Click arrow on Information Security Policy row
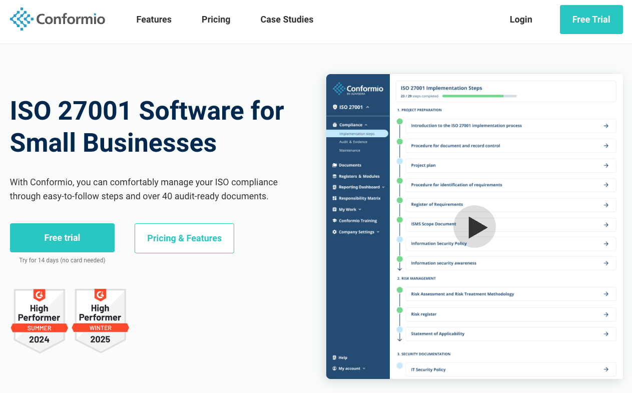 tap(606, 244)
